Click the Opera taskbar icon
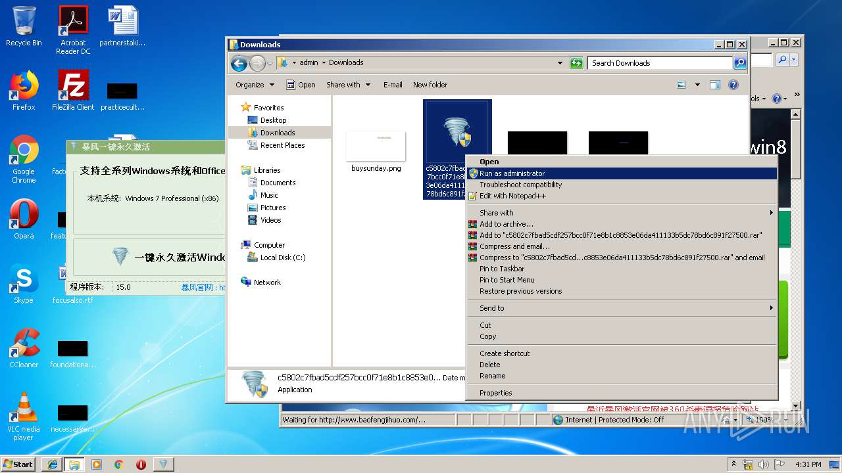This screenshot has height=473, width=842. click(x=141, y=464)
